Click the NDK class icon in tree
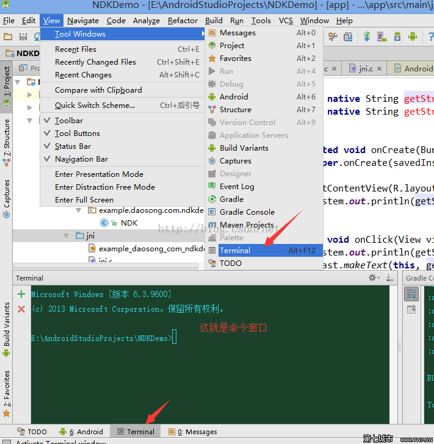This screenshot has width=434, height=444. pos(104,223)
